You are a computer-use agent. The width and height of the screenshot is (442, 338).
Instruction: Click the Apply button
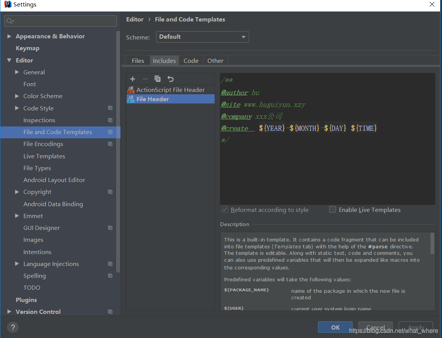click(x=416, y=327)
